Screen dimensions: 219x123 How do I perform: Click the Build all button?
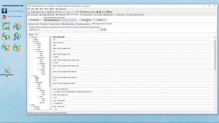[x=100, y=20]
